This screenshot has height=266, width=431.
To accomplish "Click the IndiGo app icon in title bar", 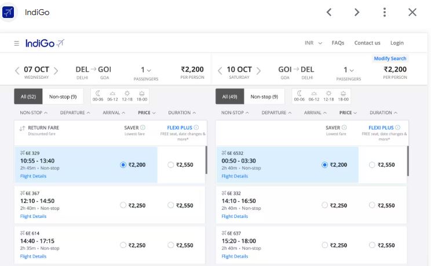I will click(x=8, y=12).
